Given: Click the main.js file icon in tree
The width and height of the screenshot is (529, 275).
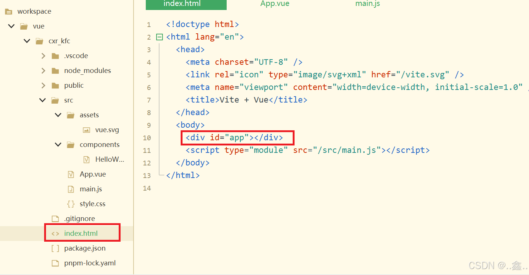Looking at the screenshot, I should click(x=71, y=189).
